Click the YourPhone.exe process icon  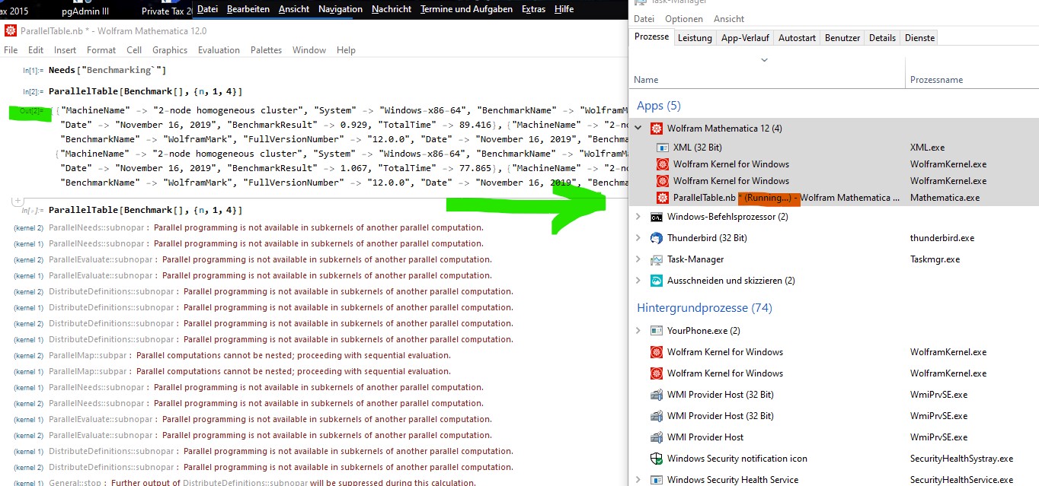coord(657,331)
